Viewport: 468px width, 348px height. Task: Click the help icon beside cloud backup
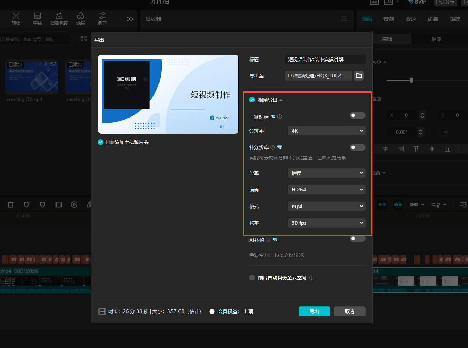click(311, 278)
